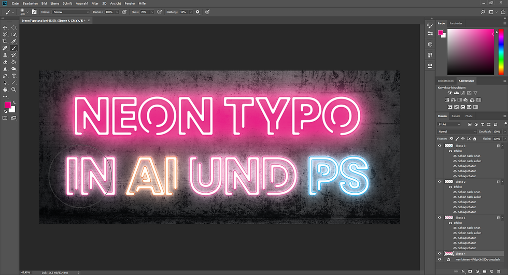This screenshot has width=508, height=275.
Task: Close the NeonTypo.psd document tab
Action: [89, 20]
